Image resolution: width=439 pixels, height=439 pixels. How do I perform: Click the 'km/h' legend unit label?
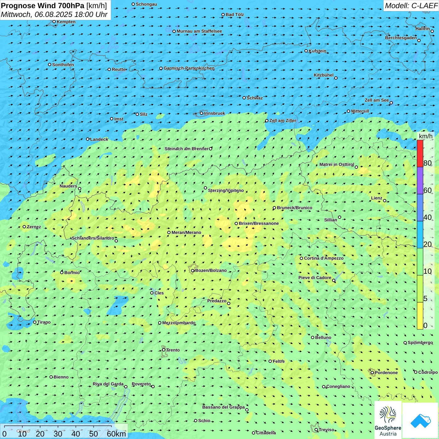coord(426,136)
